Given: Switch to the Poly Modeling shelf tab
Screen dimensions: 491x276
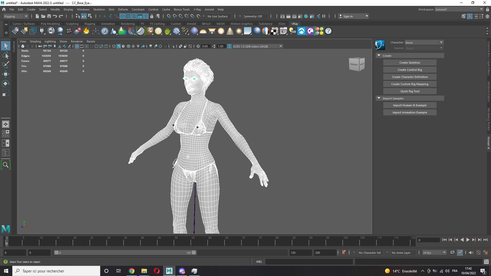Looking at the screenshot, I should point(50,24).
